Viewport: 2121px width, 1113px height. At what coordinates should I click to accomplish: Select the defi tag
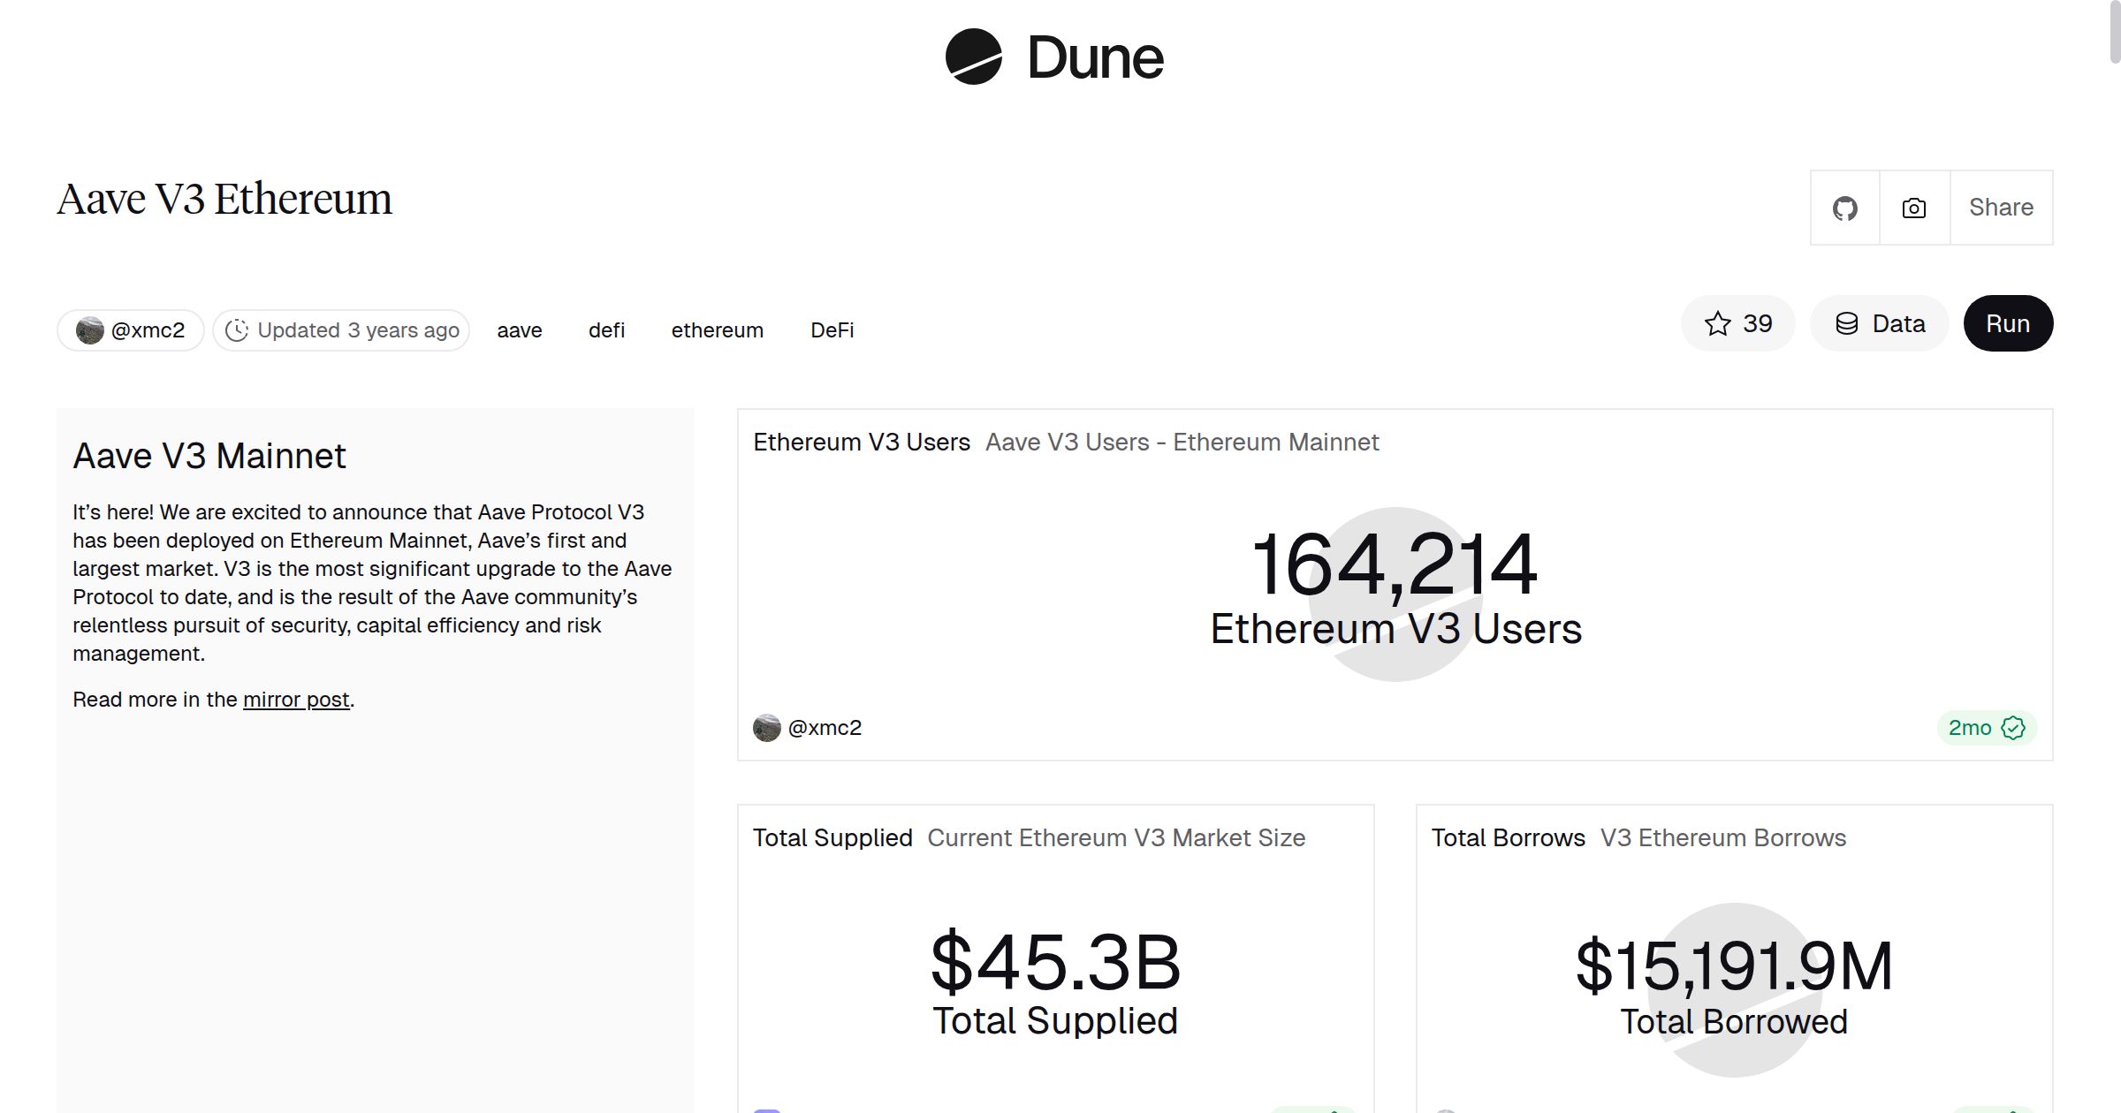(x=606, y=329)
